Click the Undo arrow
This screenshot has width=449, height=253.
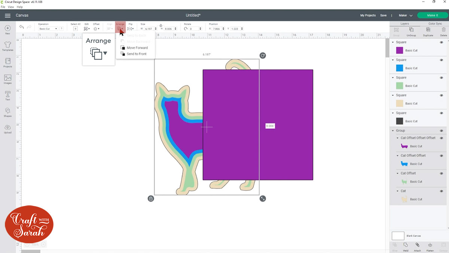tap(22, 27)
